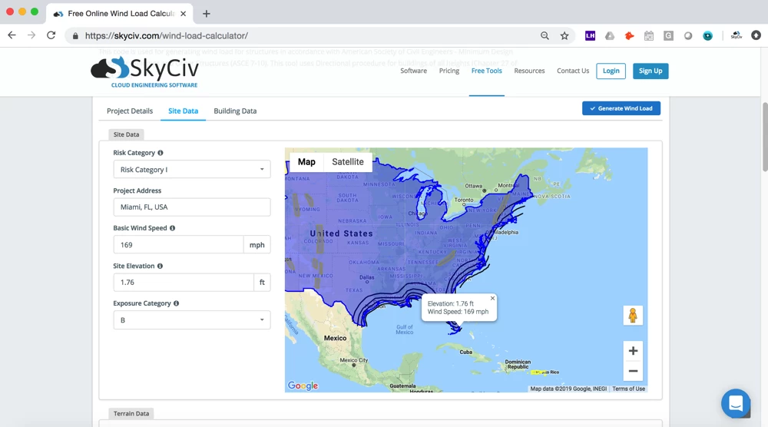Open the LH browser extension
This screenshot has height=427, width=768.
[x=590, y=36]
